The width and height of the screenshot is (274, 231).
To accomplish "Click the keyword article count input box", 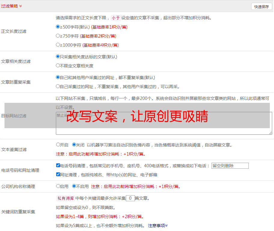I will [130, 198].
